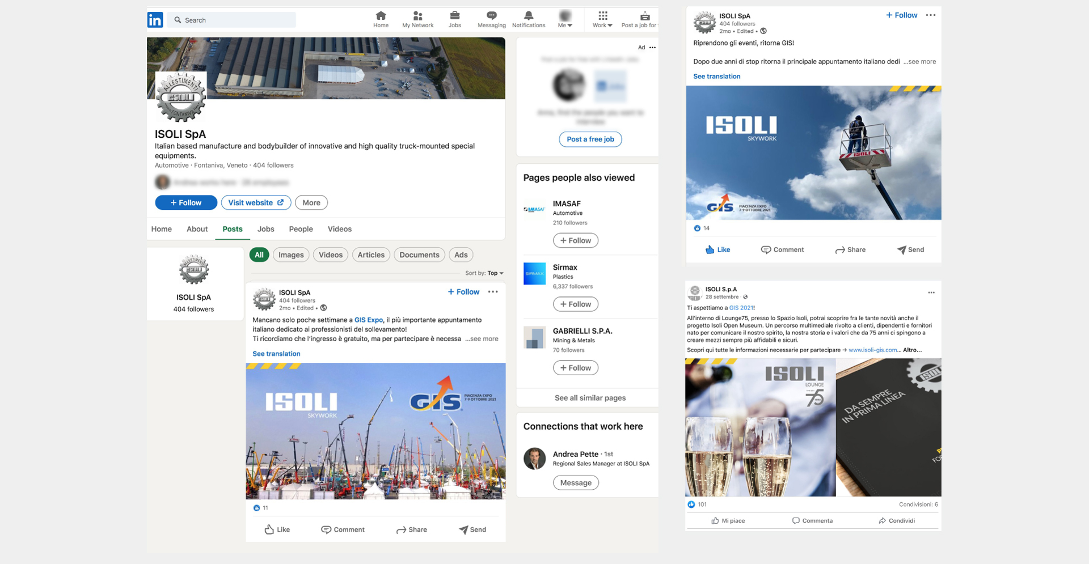The width and height of the screenshot is (1089, 564).
Task: Select the Ads filter chip
Action: (x=461, y=255)
